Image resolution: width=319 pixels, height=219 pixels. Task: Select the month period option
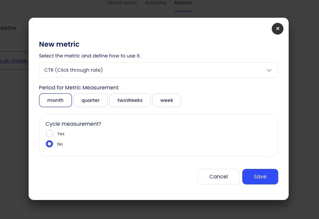55,100
